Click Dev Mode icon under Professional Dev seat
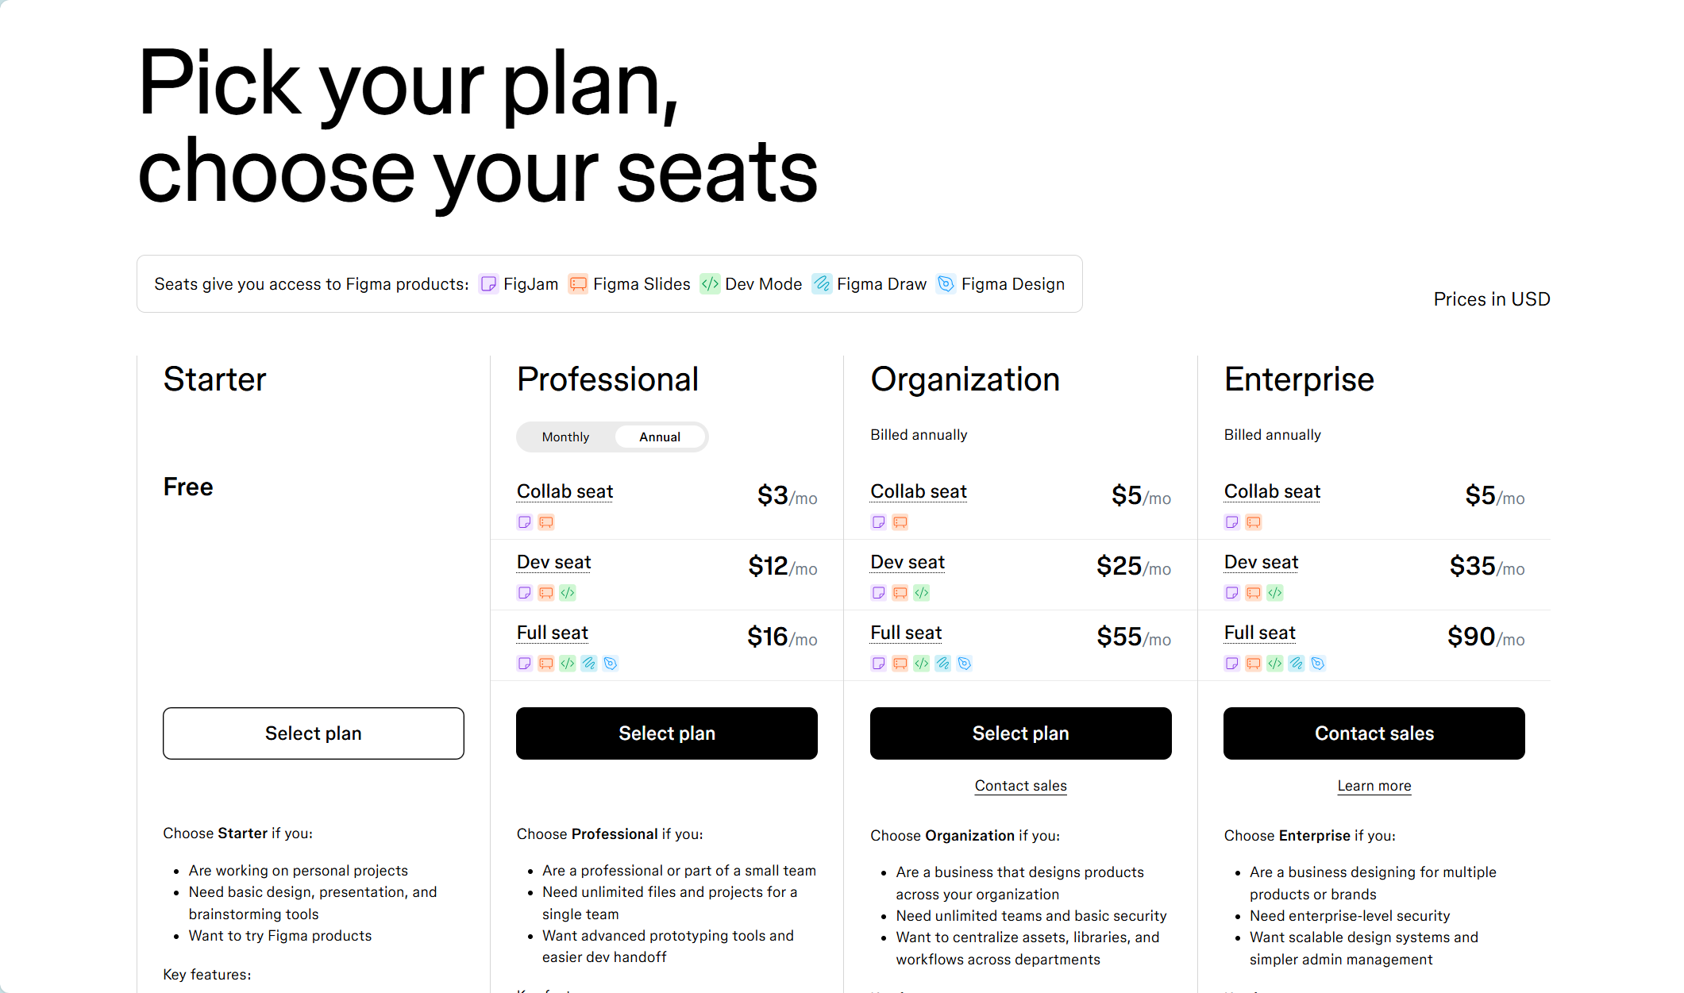1684x993 pixels. point(568,593)
